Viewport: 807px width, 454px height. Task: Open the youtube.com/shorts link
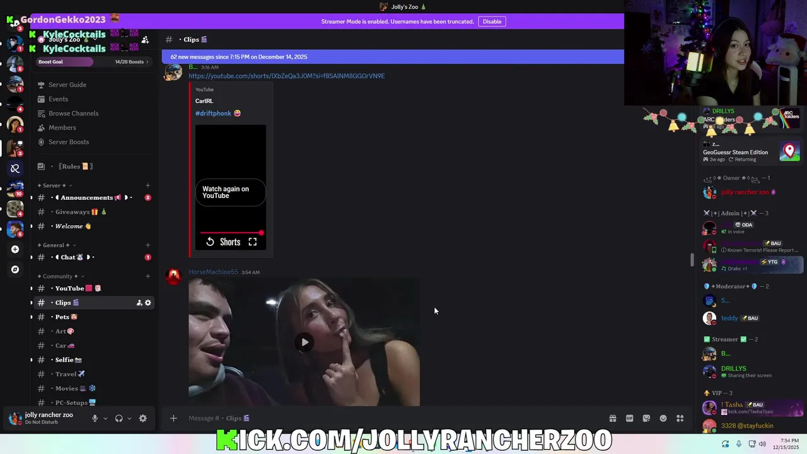click(286, 76)
